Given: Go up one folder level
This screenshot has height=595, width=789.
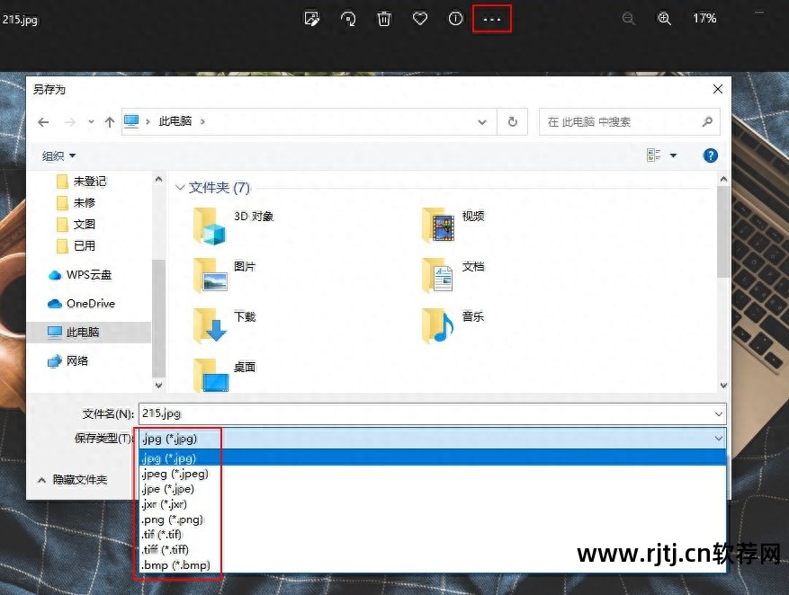Looking at the screenshot, I should pos(109,122).
